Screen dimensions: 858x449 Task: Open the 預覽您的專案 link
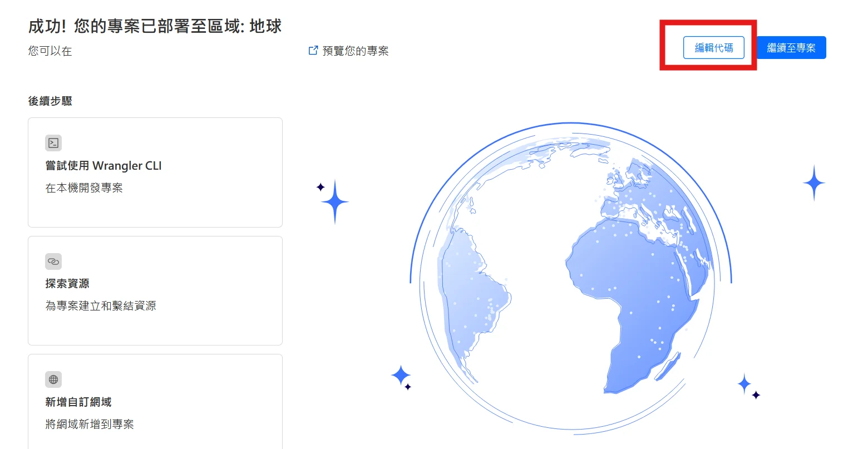click(355, 51)
